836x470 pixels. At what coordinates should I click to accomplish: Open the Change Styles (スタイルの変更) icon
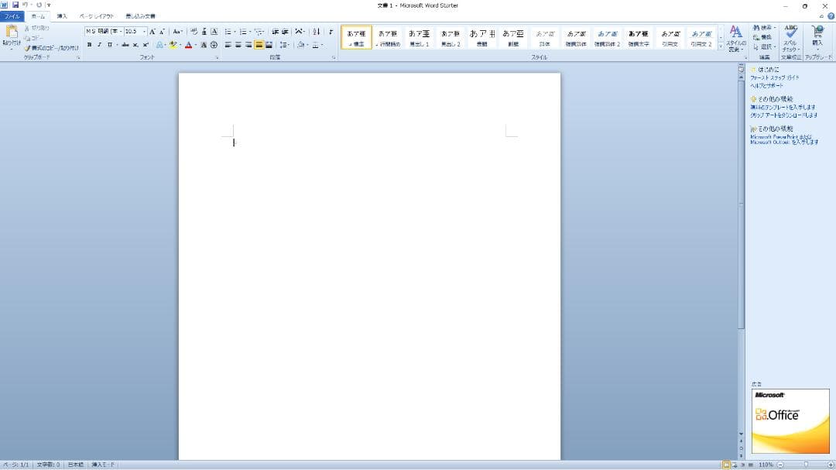pyautogui.click(x=735, y=37)
